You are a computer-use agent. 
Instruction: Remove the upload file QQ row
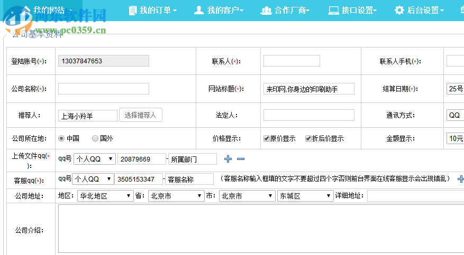241,159
